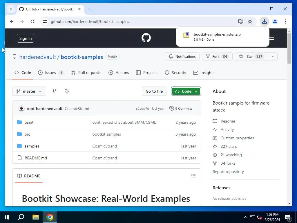Click the GitHub Octocat logo in header
Viewport: 297px width, 223px height.
tap(146, 38)
